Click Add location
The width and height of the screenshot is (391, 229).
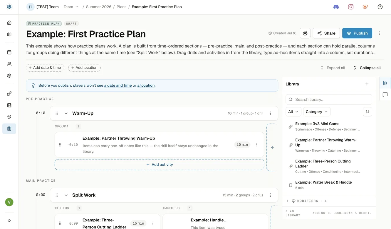point(84,68)
